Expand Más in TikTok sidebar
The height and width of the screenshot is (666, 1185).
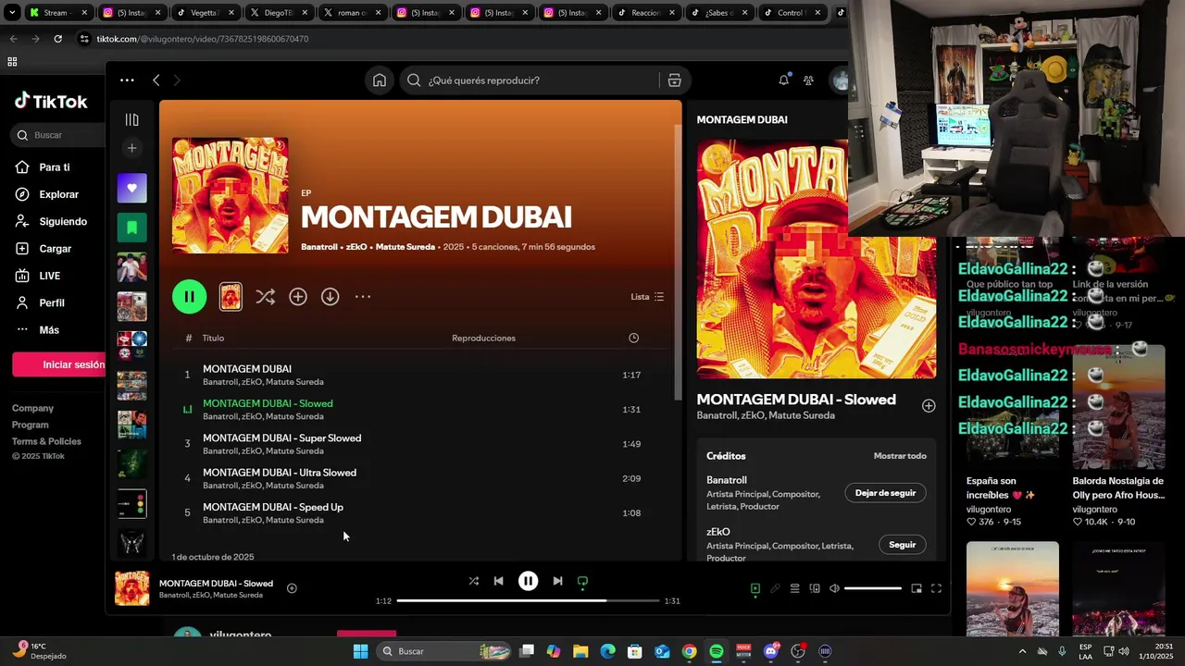point(49,330)
